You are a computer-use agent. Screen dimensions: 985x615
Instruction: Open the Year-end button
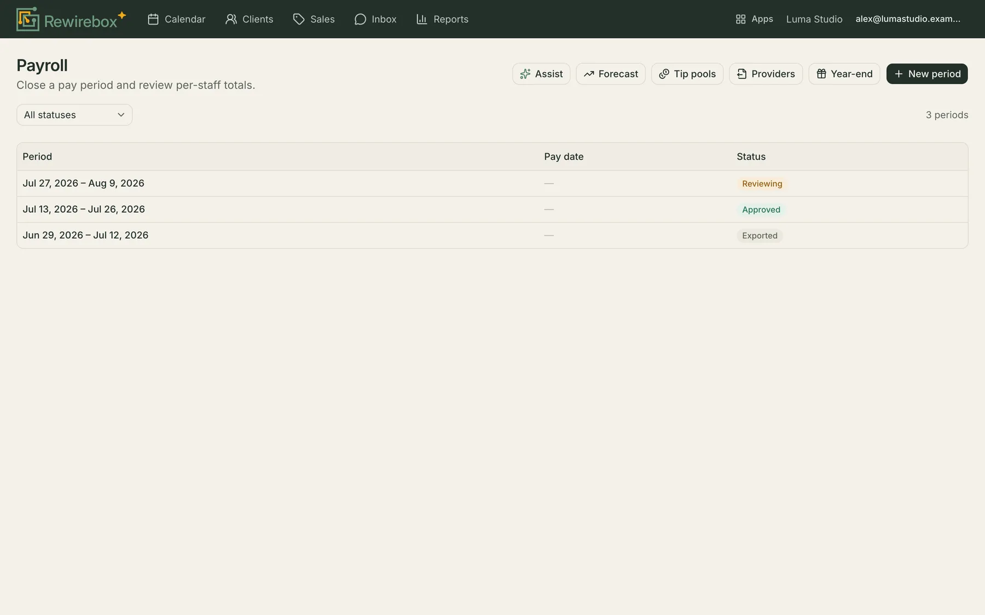[x=844, y=74]
